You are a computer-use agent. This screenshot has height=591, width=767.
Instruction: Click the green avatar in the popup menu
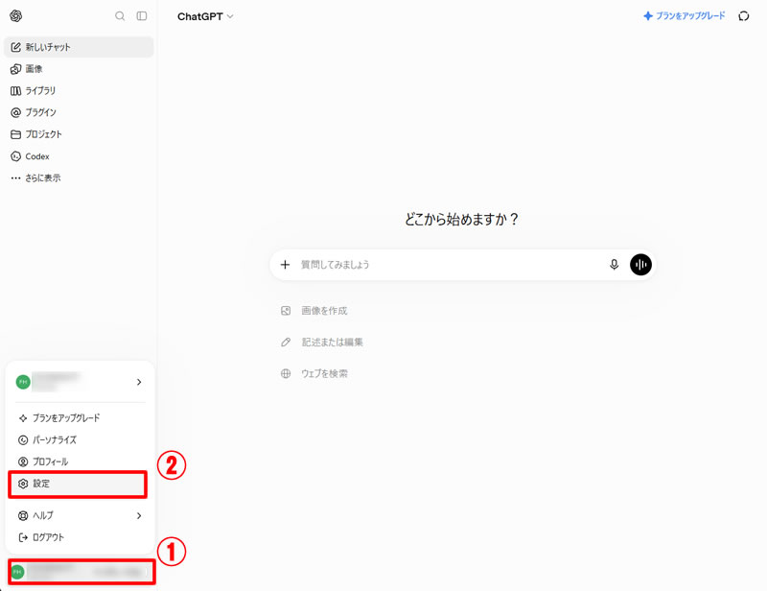point(23,382)
